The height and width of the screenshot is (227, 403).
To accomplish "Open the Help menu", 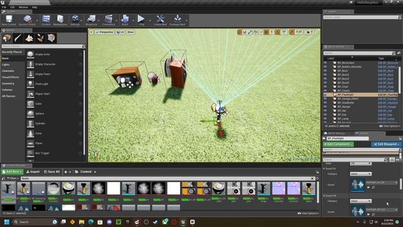I will tap(35, 7).
